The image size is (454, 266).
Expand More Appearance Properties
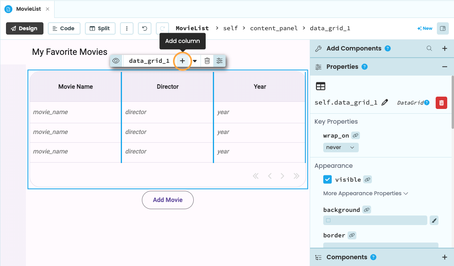coord(366,193)
